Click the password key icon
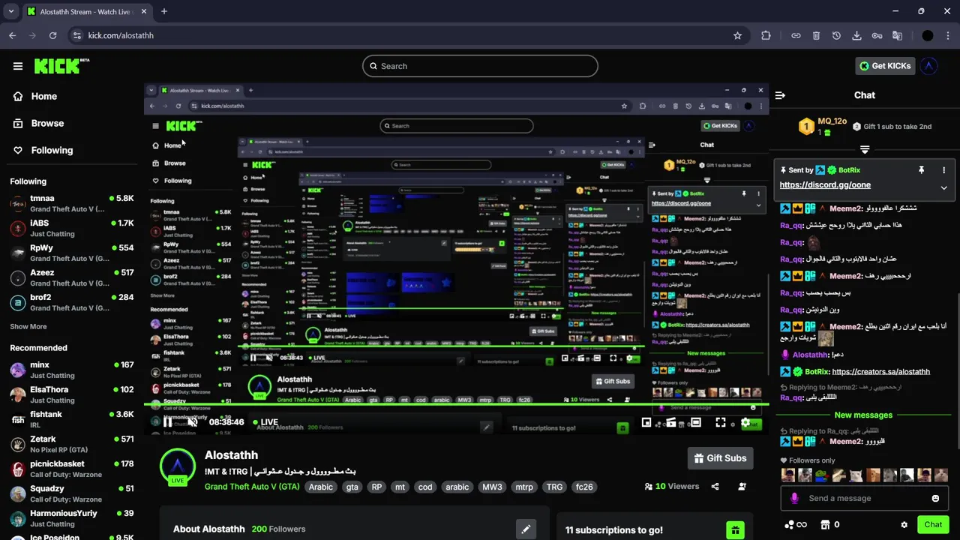Viewport: 960px width, 540px height. (x=877, y=35)
